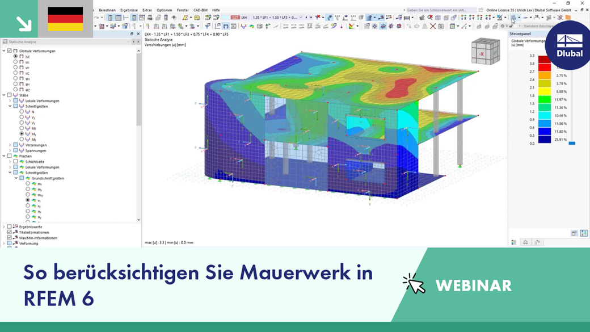
Task: Click the navigator scroll down arrow
Action: coord(138,220)
